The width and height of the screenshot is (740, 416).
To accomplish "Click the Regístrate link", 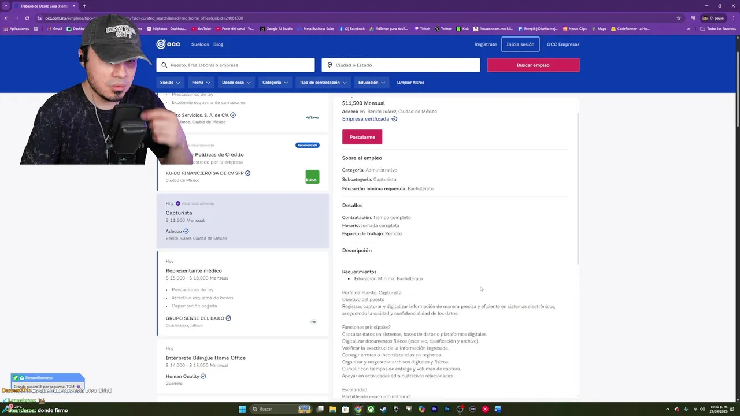I will coord(486,44).
